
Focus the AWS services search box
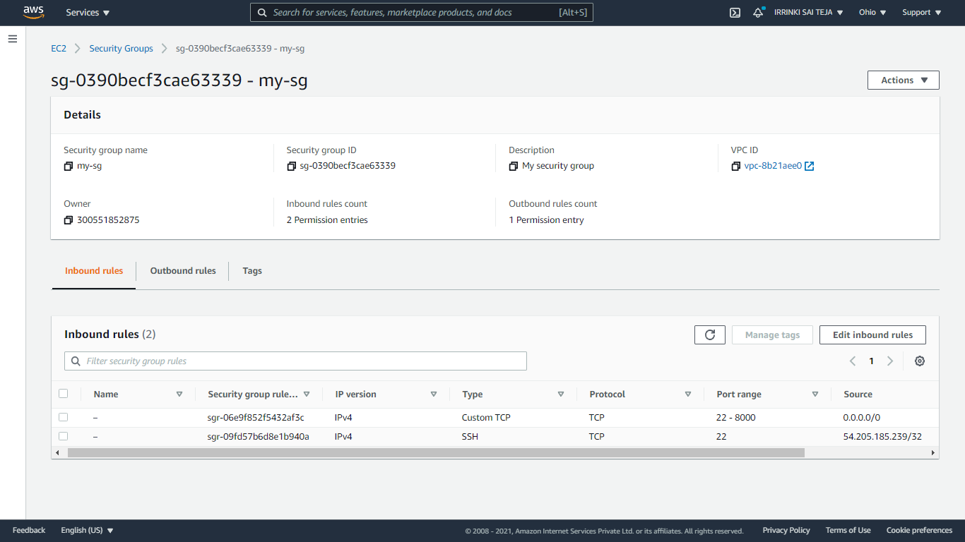[x=422, y=13]
